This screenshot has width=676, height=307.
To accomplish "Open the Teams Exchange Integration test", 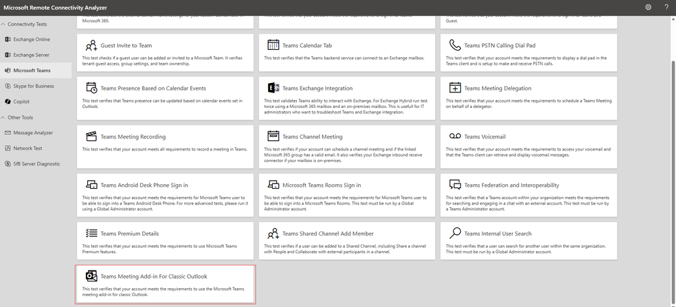I will [x=347, y=98].
